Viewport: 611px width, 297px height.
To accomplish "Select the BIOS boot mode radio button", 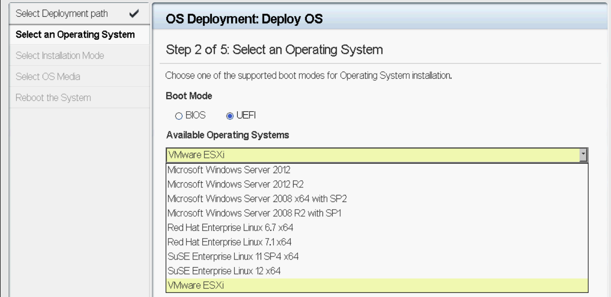I will point(178,116).
